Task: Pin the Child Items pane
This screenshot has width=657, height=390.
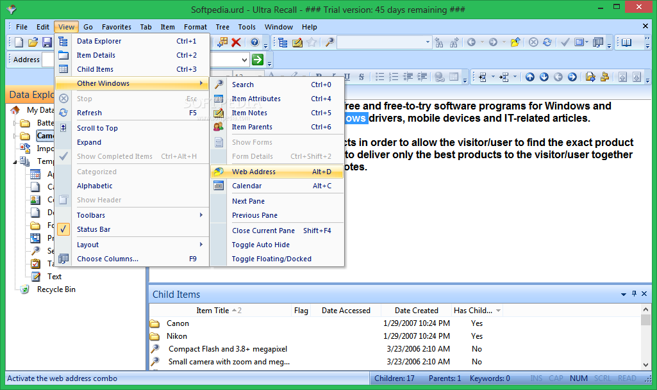Action: (x=635, y=294)
